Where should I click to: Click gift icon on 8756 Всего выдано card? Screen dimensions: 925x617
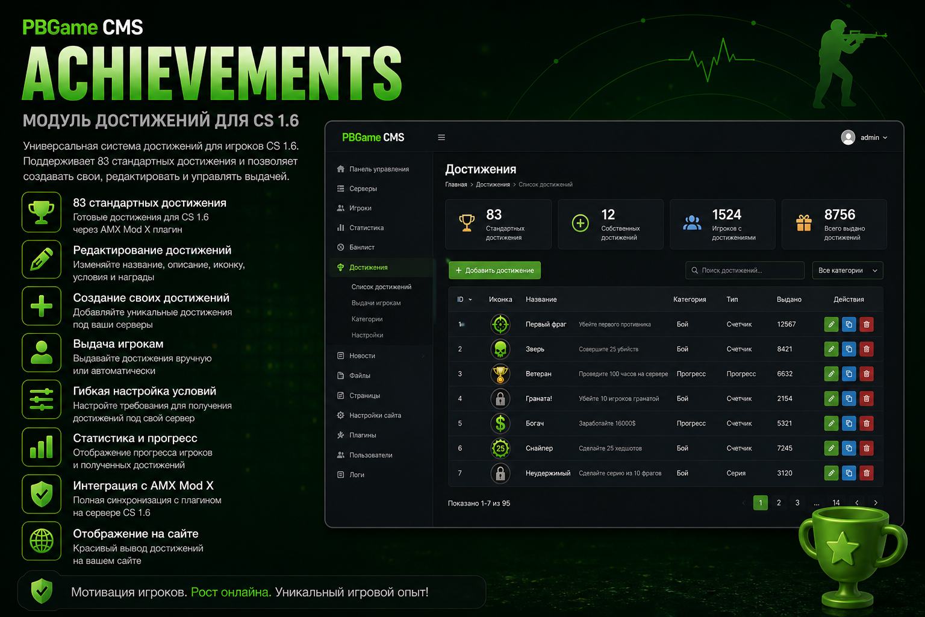(x=804, y=223)
